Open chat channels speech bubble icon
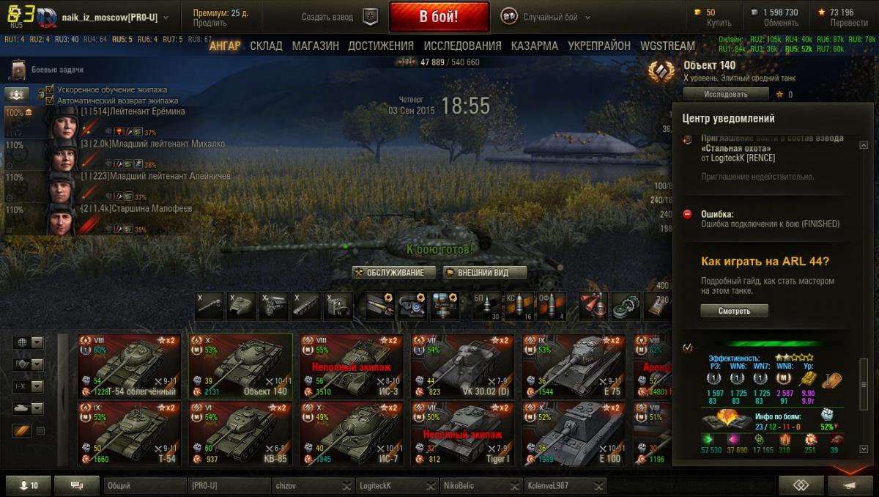The image size is (879, 497). (76, 485)
